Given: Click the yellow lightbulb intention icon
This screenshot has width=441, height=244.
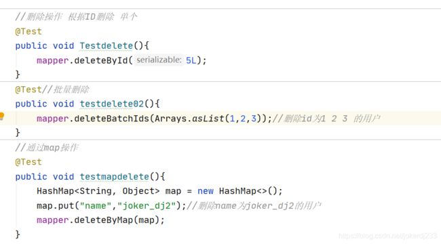Looking at the screenshot, I should (1, 116).
